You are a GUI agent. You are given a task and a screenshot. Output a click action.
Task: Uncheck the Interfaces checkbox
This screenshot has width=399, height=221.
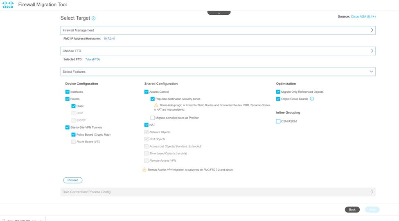[x=68, y=92]
